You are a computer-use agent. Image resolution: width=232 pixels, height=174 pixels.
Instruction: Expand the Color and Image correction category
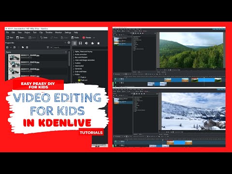tap(73, 60)
